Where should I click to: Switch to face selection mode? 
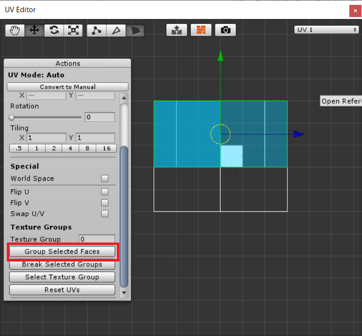(135, 31)
